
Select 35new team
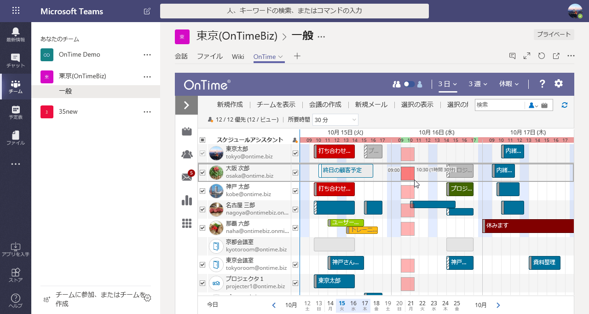(96, 111)
